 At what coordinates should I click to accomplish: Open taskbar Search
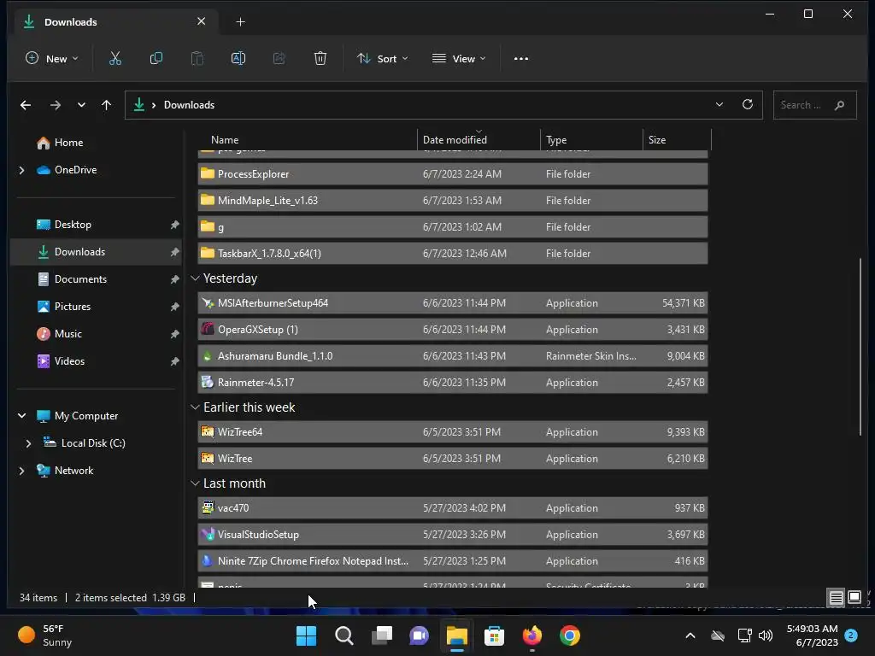(x=344, y=635)
